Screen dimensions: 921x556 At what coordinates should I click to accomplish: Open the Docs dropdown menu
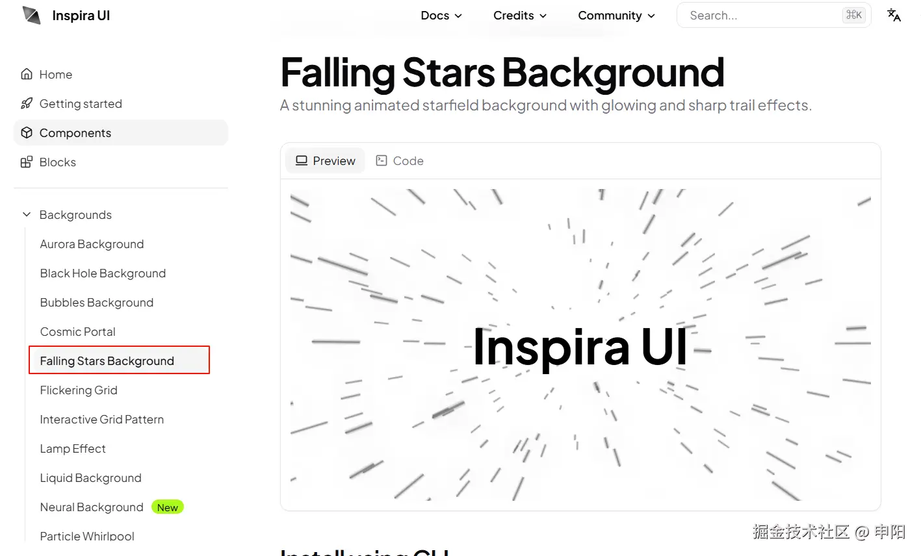(x=441, y=16)
